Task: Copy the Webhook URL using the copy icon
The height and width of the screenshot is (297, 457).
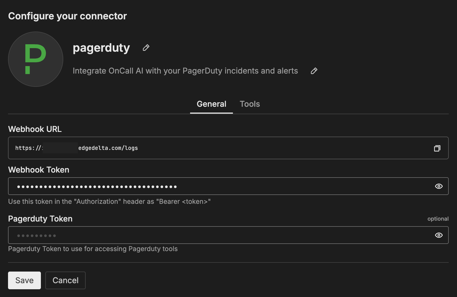Action: (x=437, y=148)
